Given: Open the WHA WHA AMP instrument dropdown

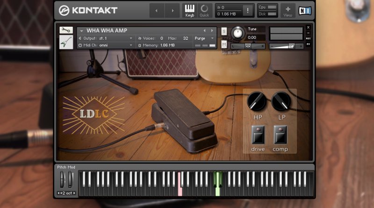Looking at the screenshot, I should pyautogui.click(x=81, y=31).
